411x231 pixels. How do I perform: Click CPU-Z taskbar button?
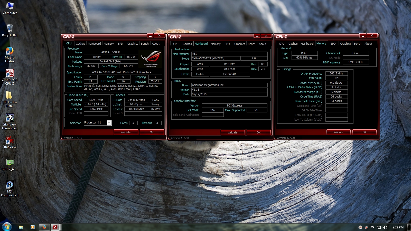pyautogui.click(x=55, y=227)
